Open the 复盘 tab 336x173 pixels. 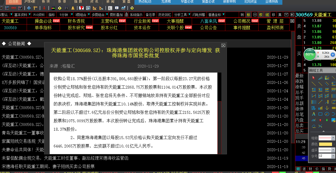126,2
